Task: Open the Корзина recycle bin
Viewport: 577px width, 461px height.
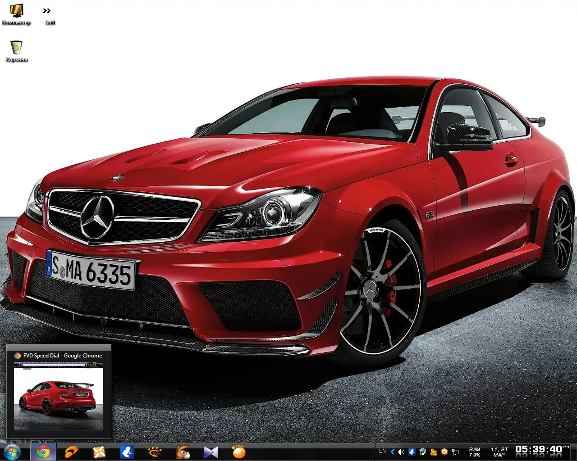Action: coord(16,50)
